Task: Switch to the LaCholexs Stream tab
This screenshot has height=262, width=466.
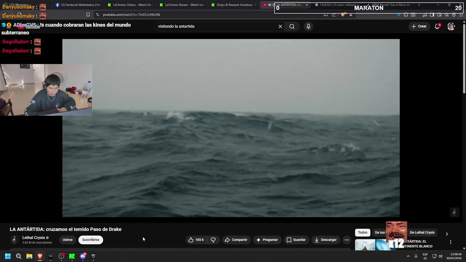Action: pos(182,5)
